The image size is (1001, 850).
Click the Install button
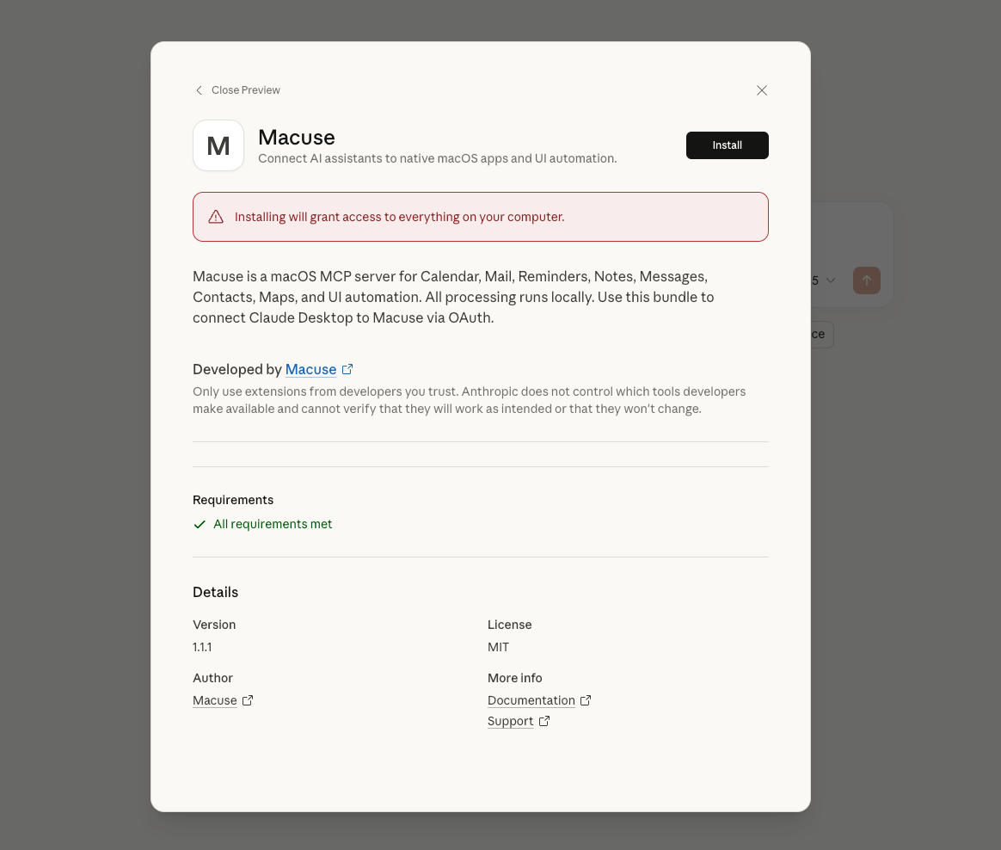[x=727, y=145]
